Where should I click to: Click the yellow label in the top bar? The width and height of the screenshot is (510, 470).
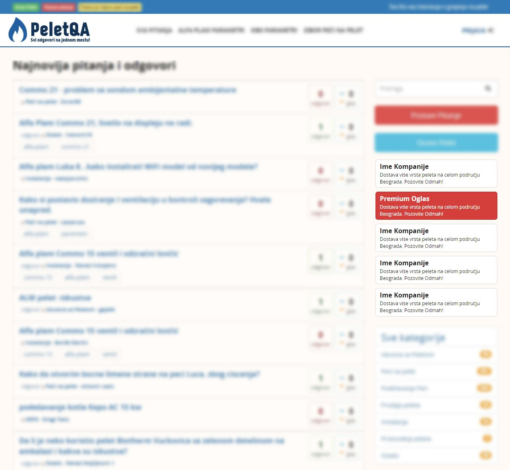pos(110,7)
